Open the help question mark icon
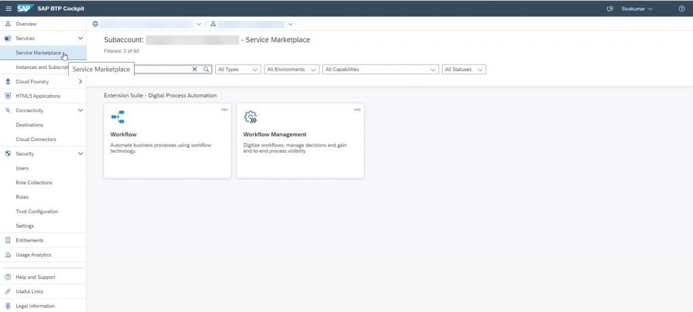 click(681, 9)
